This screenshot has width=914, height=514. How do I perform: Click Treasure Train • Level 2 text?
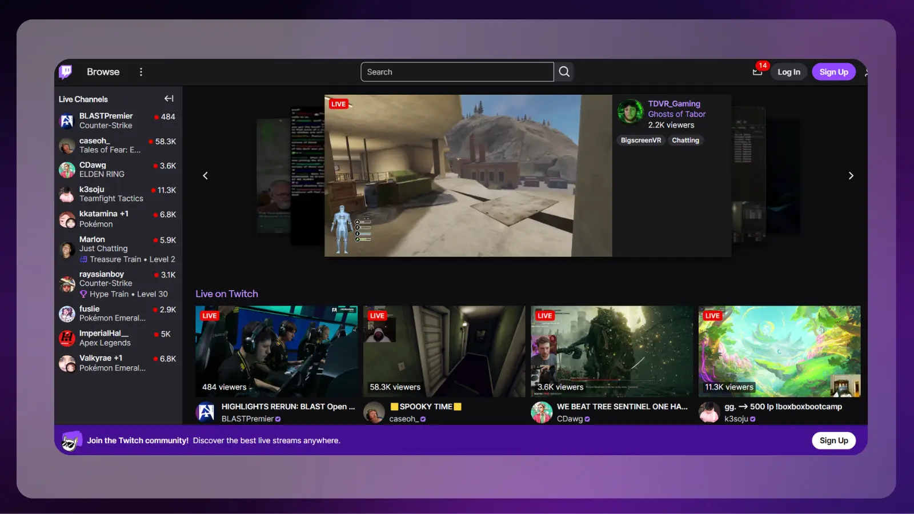133,259
